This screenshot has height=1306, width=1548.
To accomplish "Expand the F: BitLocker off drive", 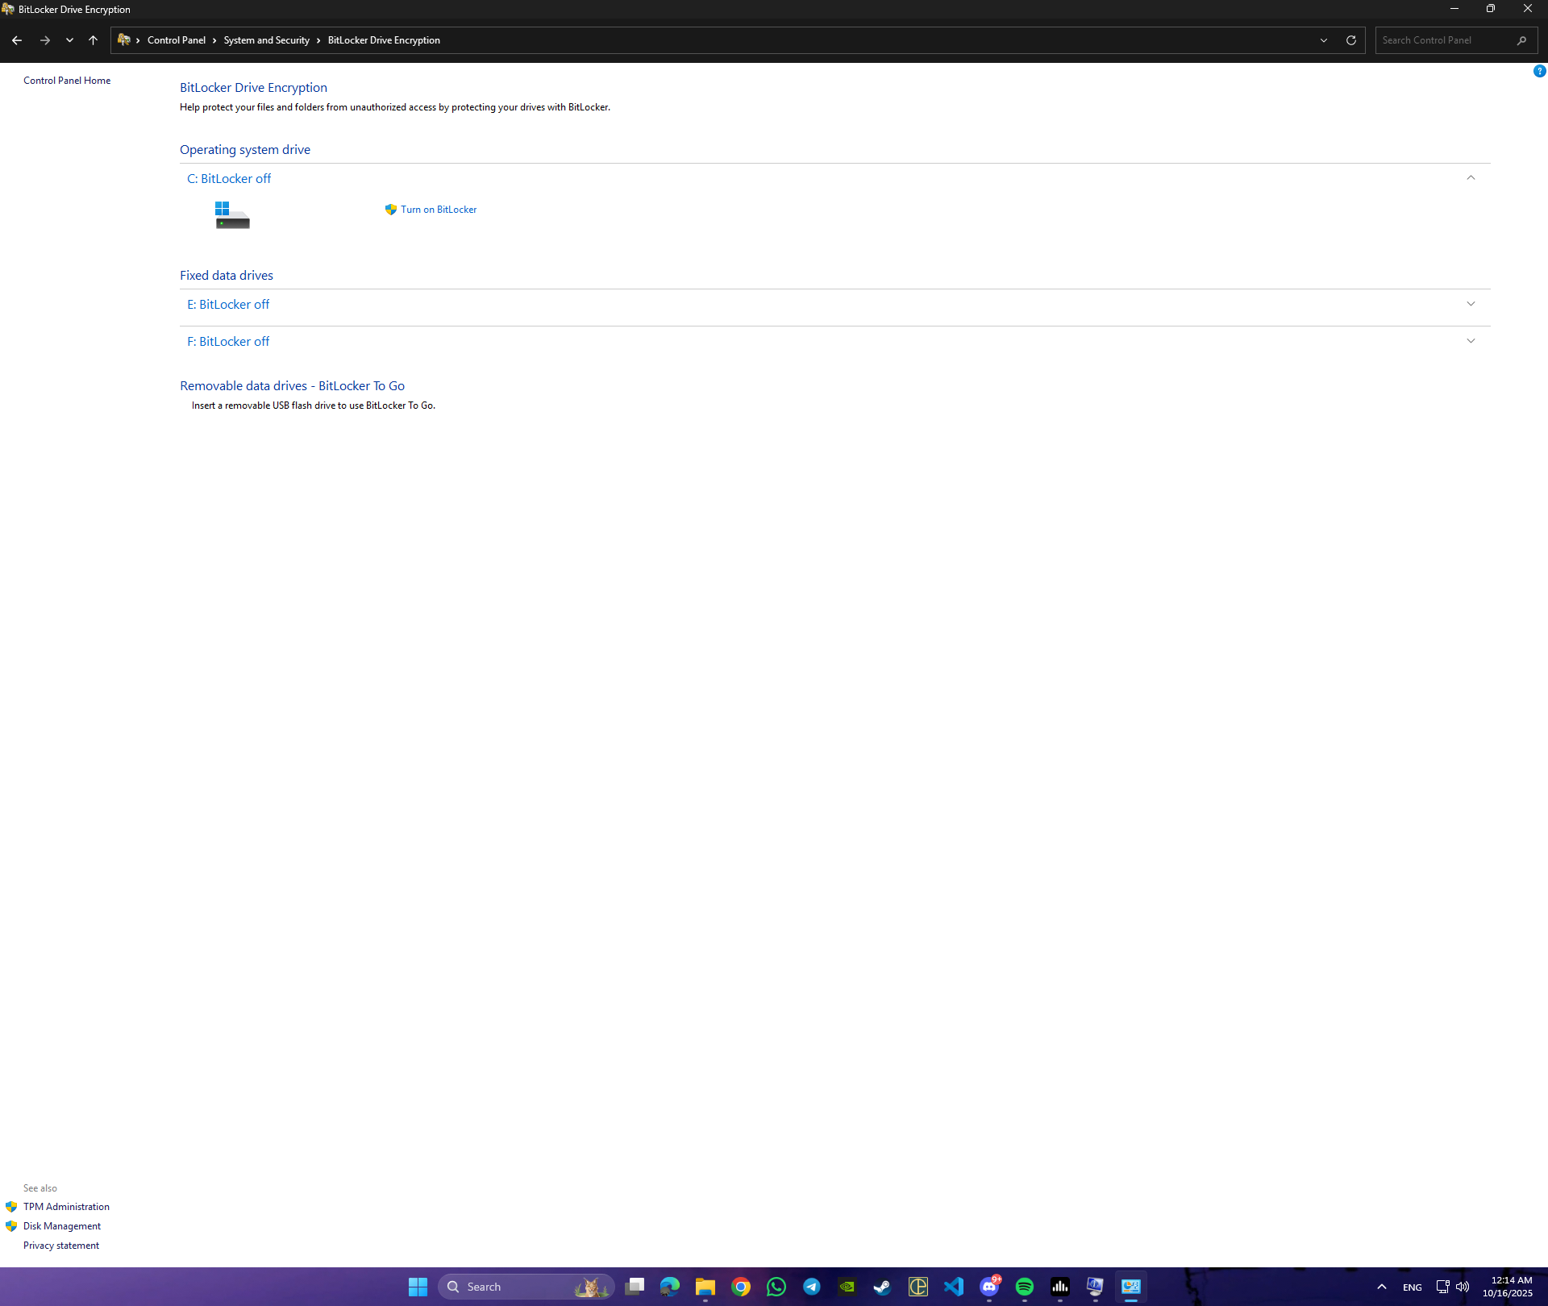I will (x=1471, y=341).
